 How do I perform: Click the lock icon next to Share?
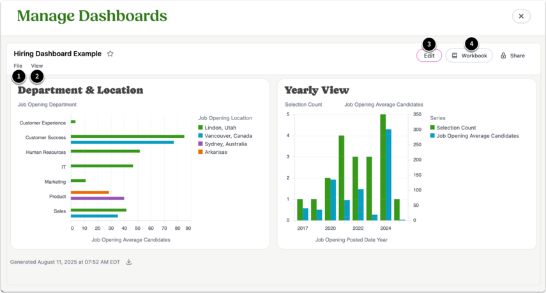point(503,56)
